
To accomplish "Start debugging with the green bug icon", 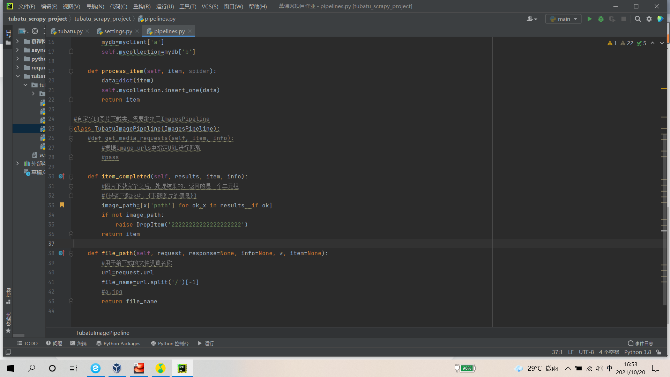I will [x=601, y=19].
